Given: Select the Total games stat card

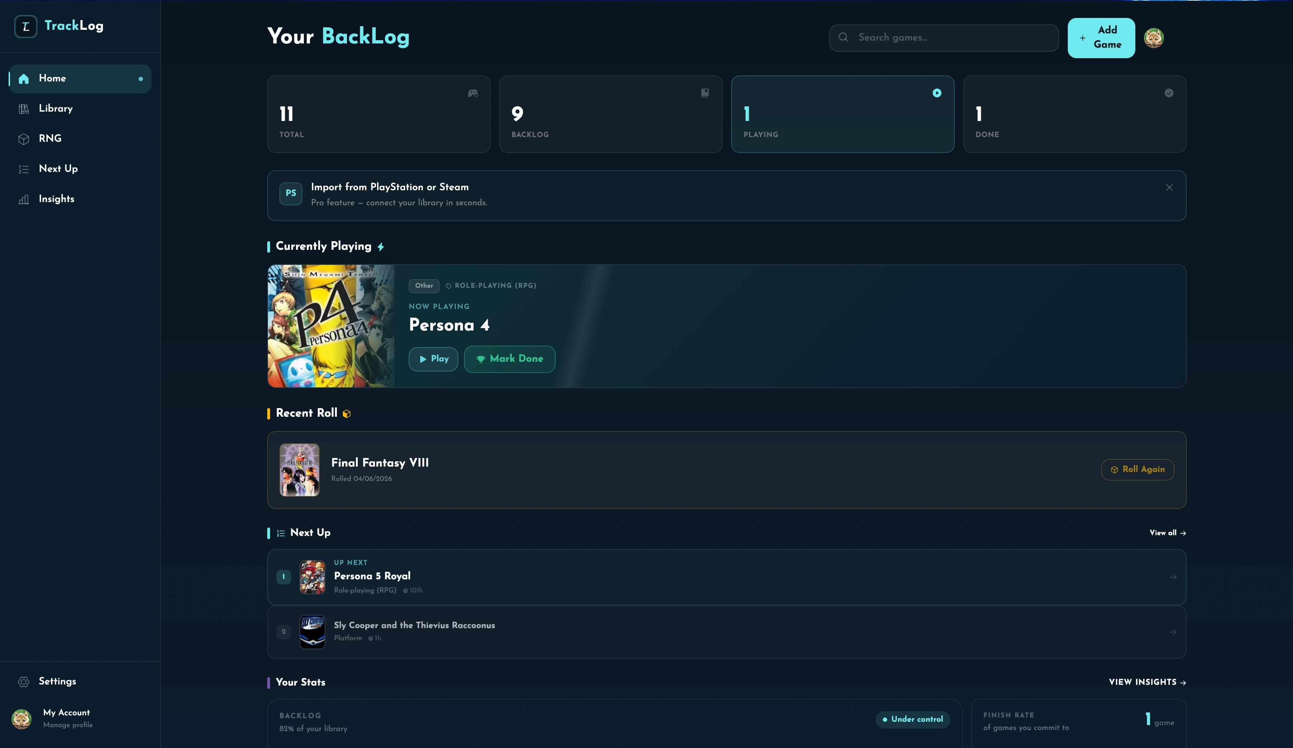Looking at the screenshot, I should [x=379, y=114].
